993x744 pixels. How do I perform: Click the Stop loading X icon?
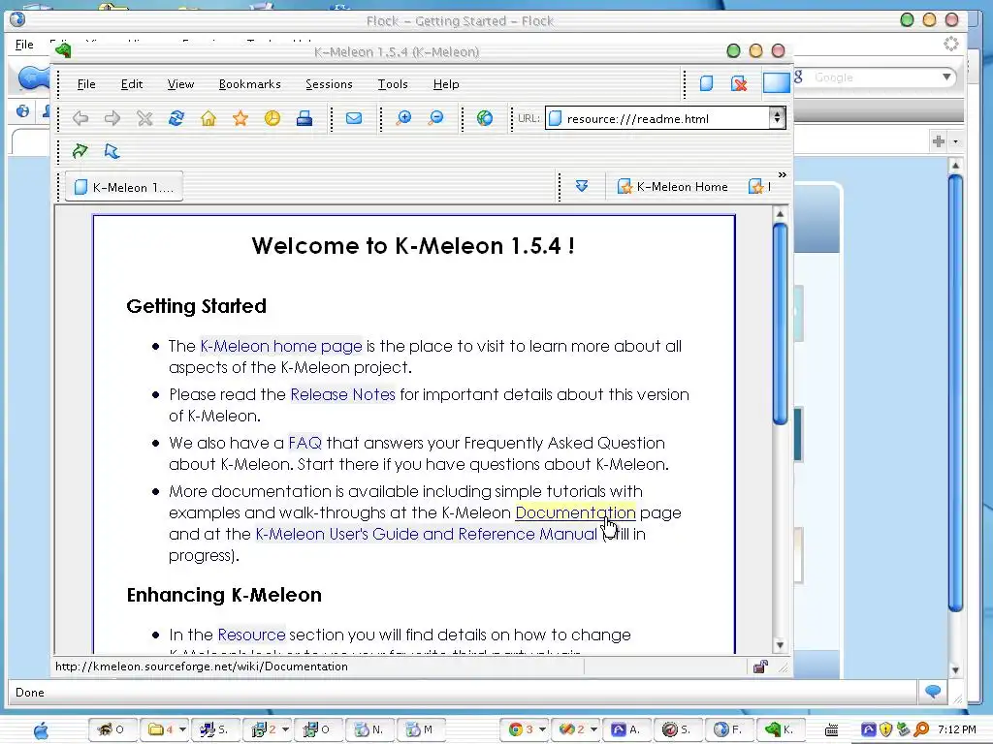click(x=144, y=118)
